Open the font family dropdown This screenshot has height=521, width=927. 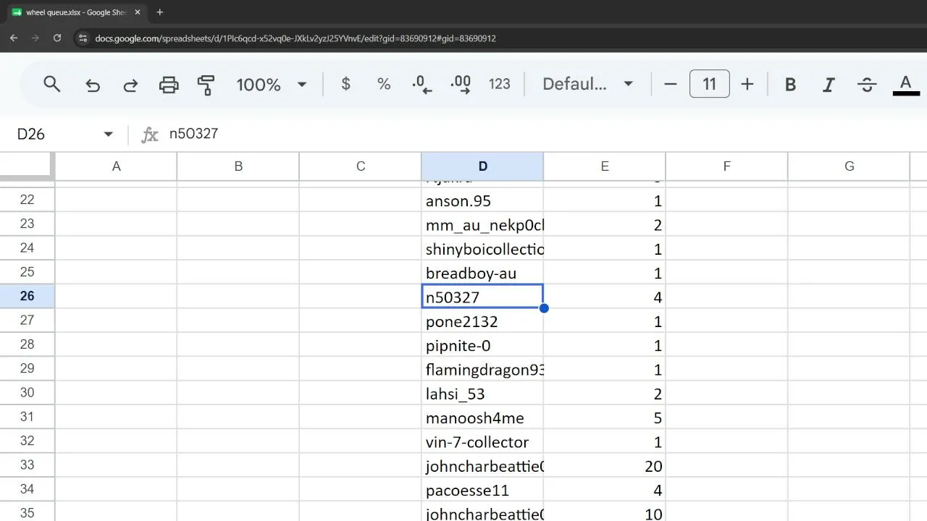click(588, 84)
